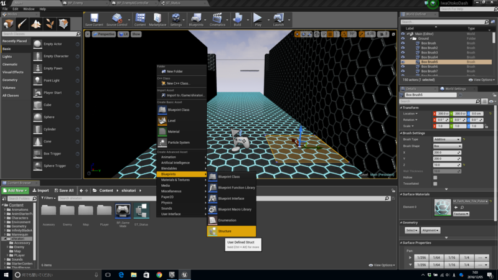This screenshot has height=280, width=498.
Task: Open Animation submenu in context menu
Action: (x=182, y=157)
